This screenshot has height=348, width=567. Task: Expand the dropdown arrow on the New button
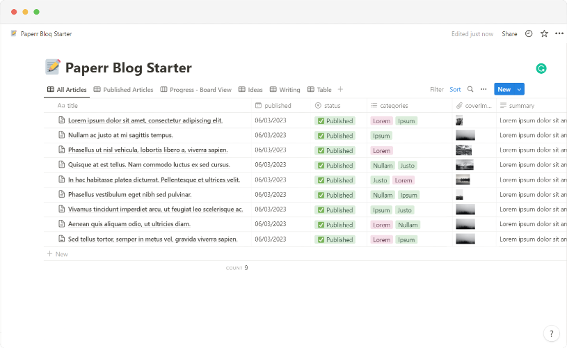point(519,89)
